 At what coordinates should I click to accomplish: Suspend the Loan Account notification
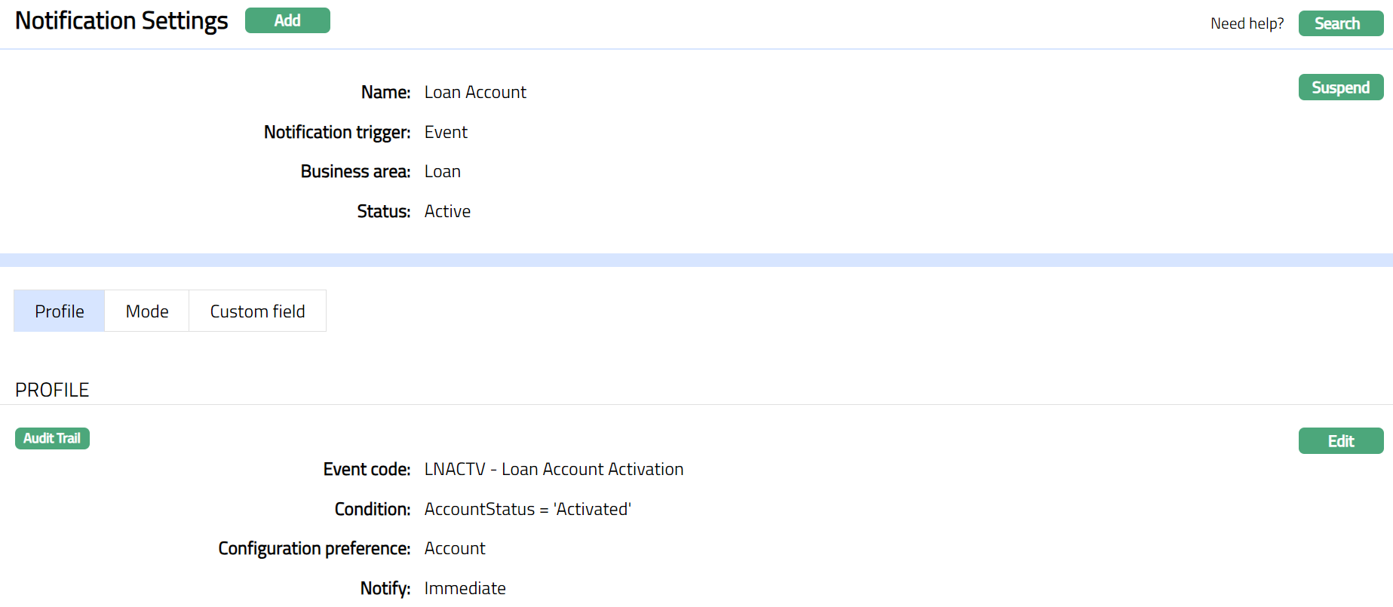pos(1340,87)
